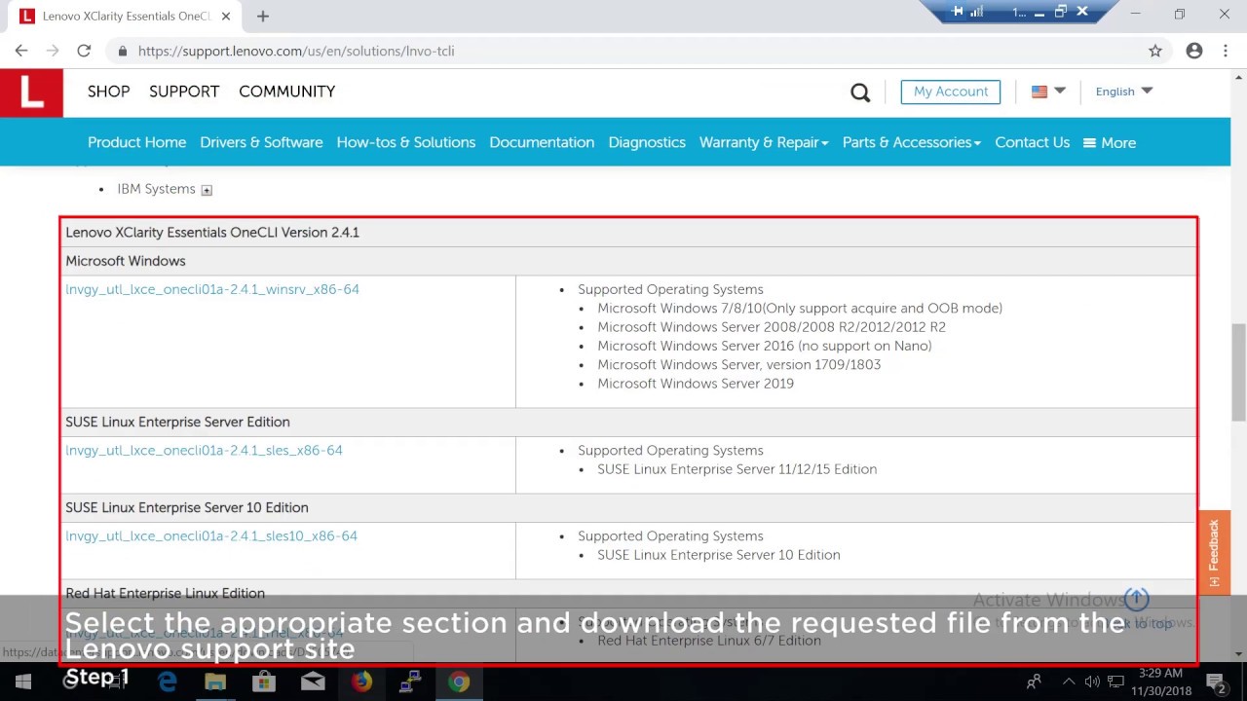Screen dimensions: 1247x701
Task: Open the SUPPORT menu item
Action: tap(184, 91)
